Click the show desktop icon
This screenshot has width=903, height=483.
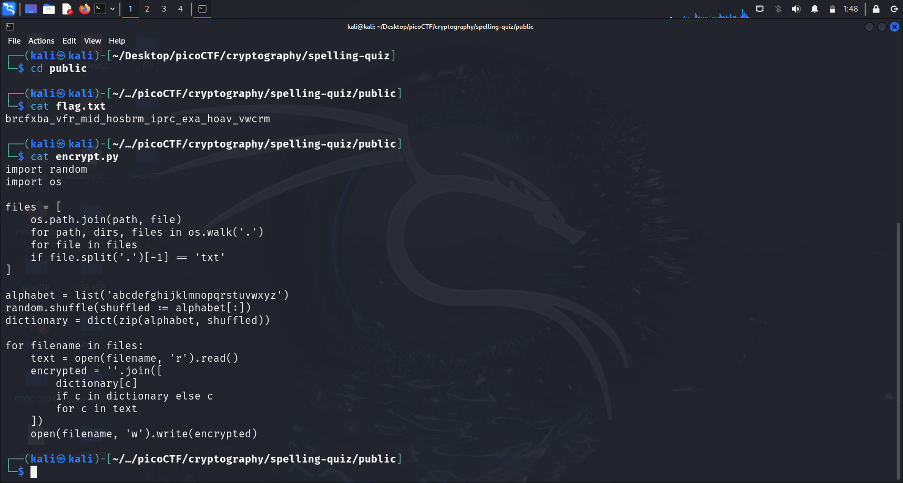(31, 9)
